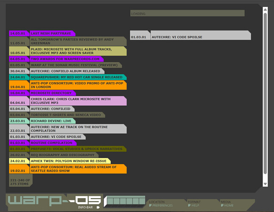274x212 pixels.
Task: Open Location menu
Action: coord(157,202)
